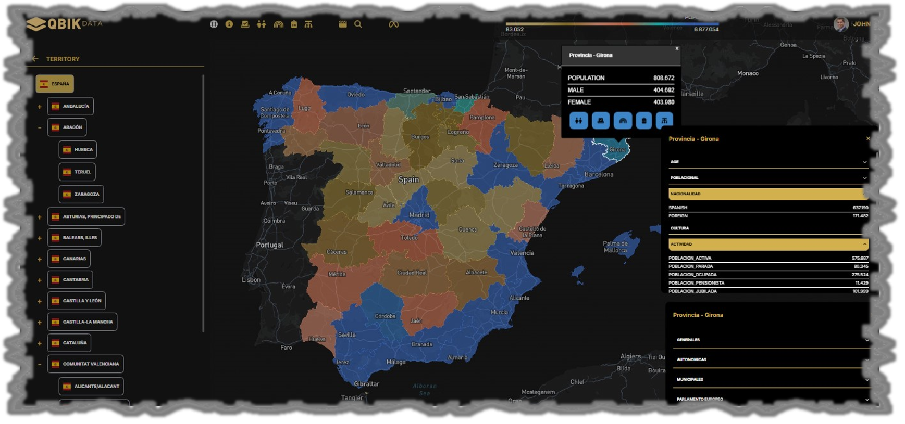Click the ballot box checkmark toolbar icon
905x424 pixels.
pos(245,24)
